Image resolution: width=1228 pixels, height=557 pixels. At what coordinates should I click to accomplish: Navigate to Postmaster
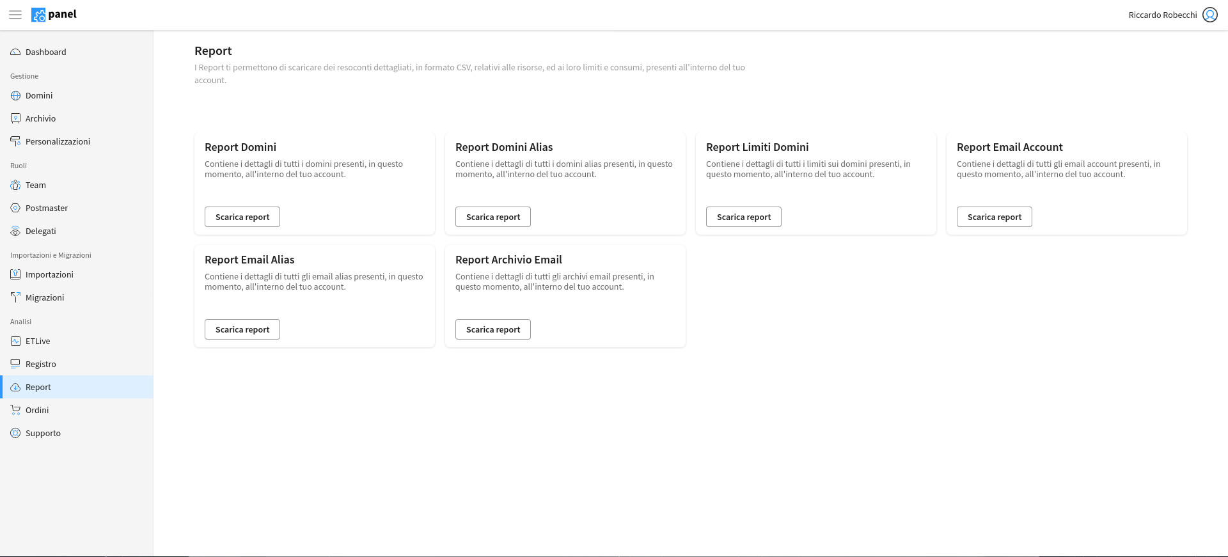[x=77, y=208]
